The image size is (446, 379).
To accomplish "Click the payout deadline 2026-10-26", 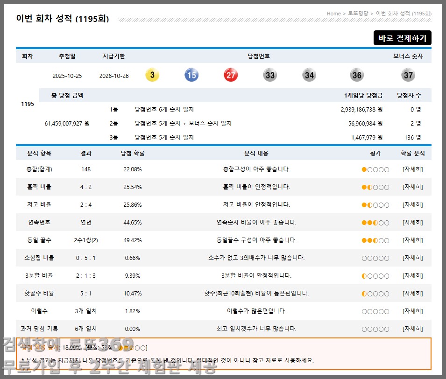I will 114,76.
